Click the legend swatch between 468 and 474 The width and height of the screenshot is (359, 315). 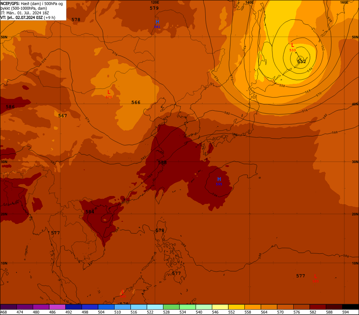9,307
